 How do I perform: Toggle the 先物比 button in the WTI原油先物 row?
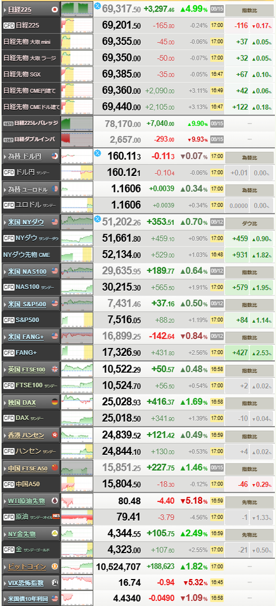(x=249, y=502)
